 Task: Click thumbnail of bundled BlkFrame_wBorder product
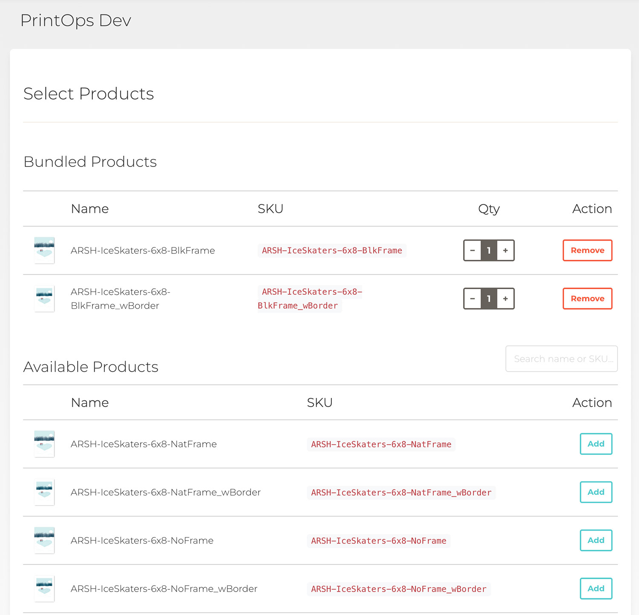click(x=44, y=299)
